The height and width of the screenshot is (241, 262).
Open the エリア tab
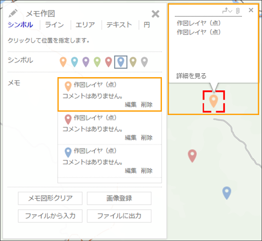coord(85,25)
